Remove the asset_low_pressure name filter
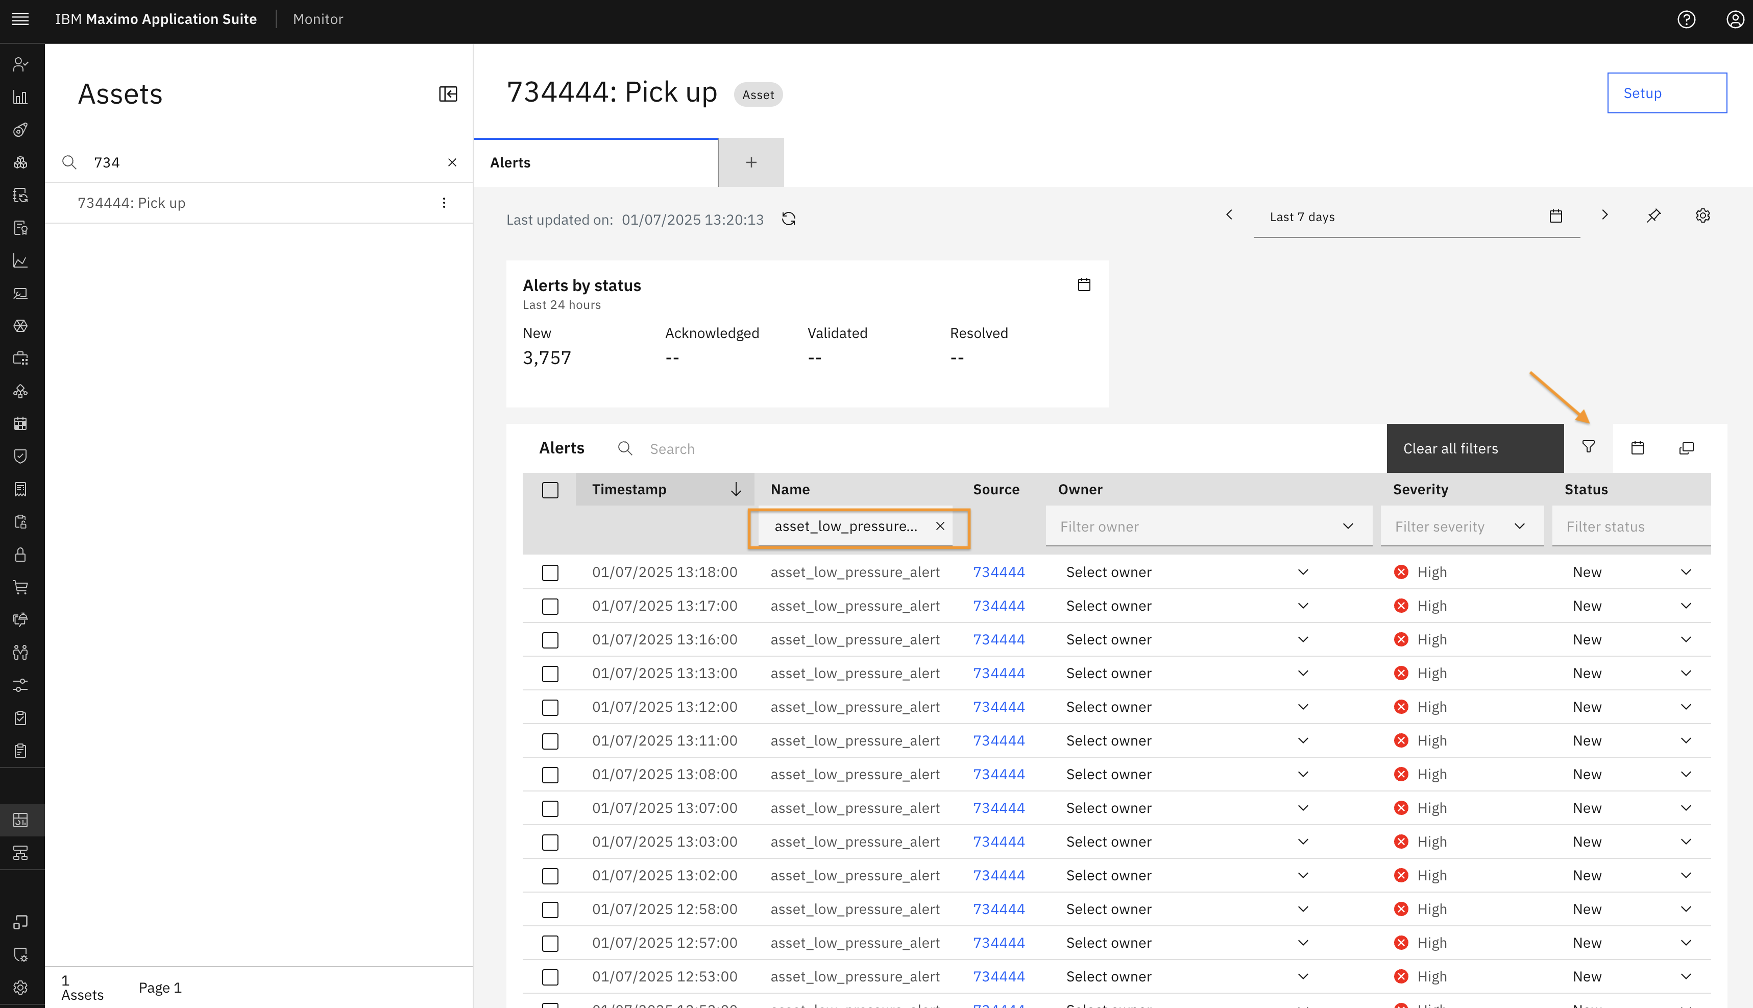Image resolution: width=1753 pixels, height=1008 pixels. [940, 526]
